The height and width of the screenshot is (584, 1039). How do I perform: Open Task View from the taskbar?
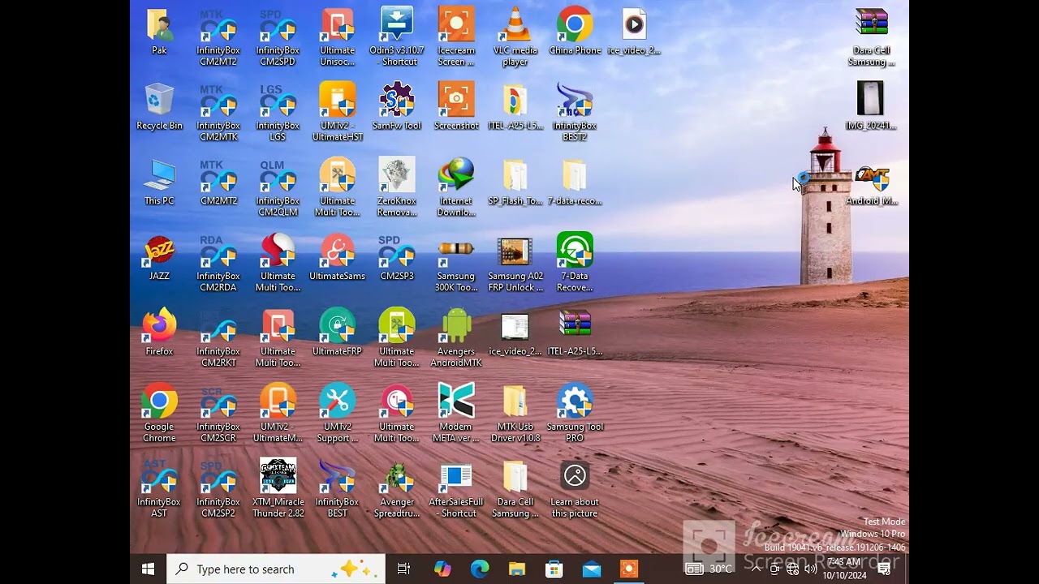(403, 569)
